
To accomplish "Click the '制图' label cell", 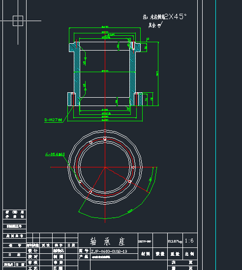I will [59, 257].
